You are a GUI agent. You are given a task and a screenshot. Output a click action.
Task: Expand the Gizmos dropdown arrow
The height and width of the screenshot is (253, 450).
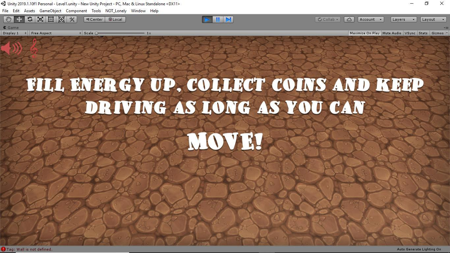tap(447, 33)
